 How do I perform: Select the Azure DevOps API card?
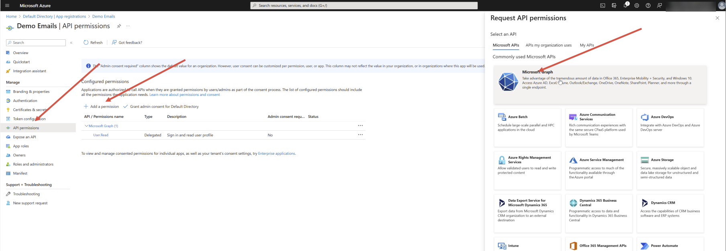click(670, 128)
